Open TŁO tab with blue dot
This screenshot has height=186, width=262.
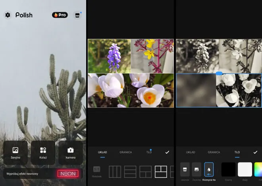tap(149, 152)
